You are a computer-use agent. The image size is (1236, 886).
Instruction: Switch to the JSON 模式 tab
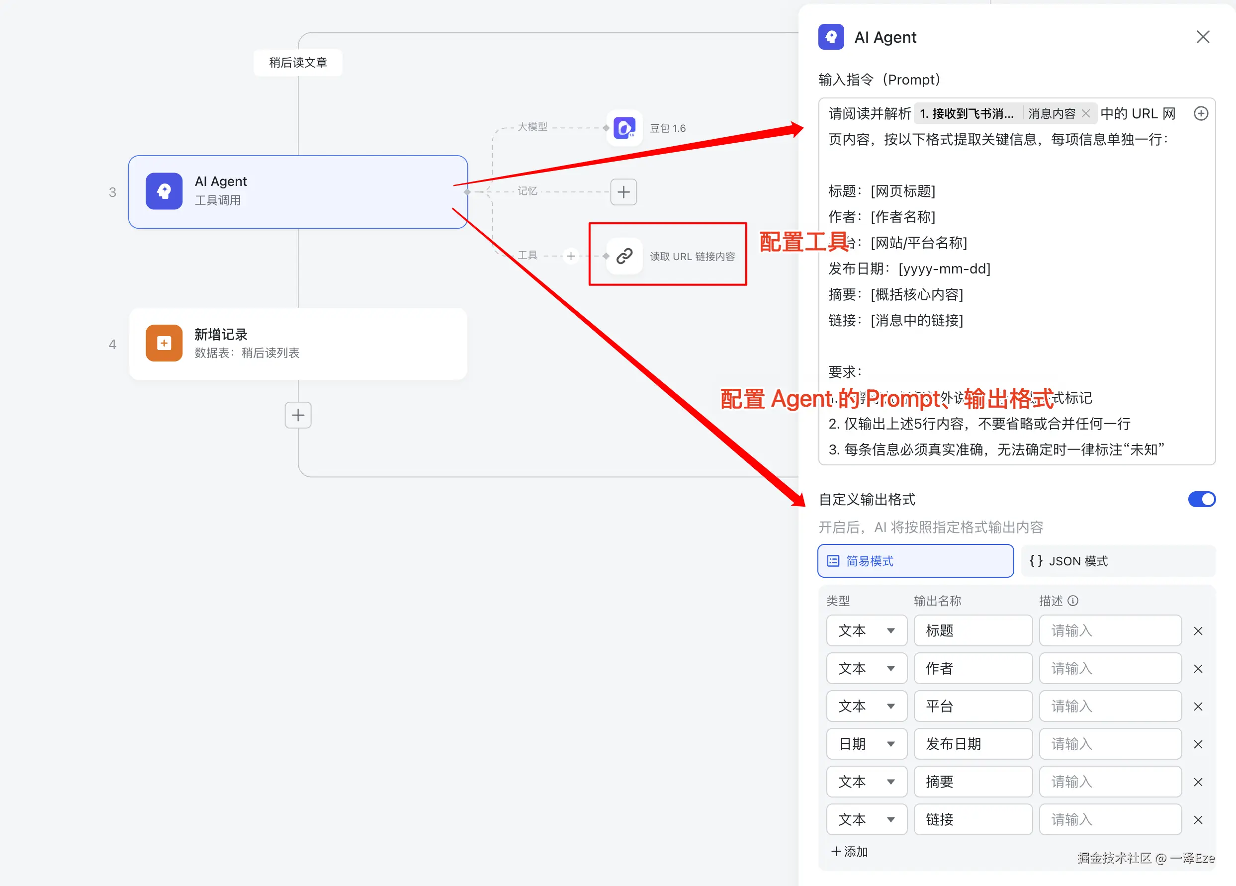coord(1117,561)
